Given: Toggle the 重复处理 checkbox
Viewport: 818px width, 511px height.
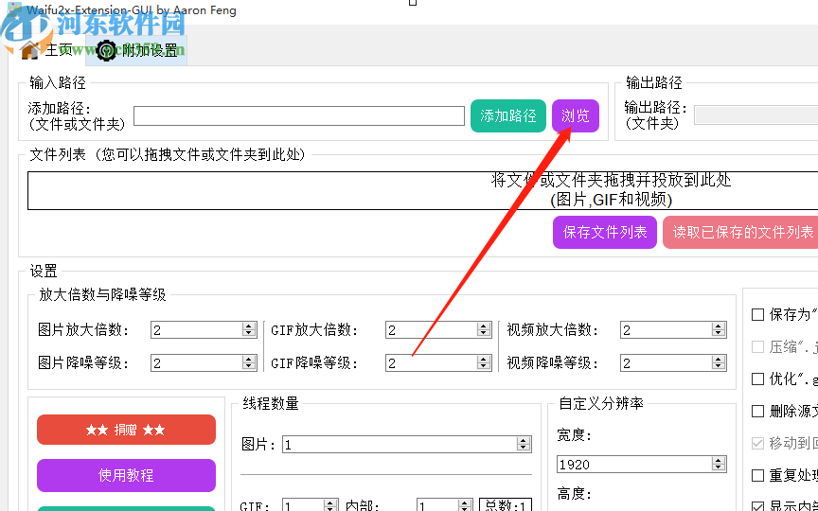Looking at the screenshot, I should click(x=758, y=476).
